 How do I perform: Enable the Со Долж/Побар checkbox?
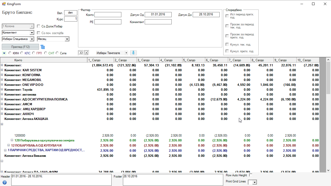tap(39, 26)
